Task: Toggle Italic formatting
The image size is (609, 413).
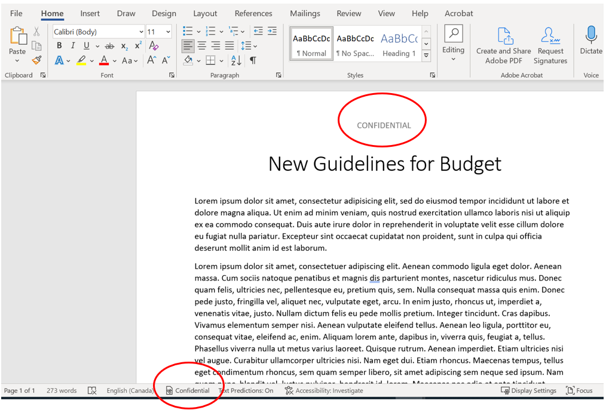Action: [73, 46]
